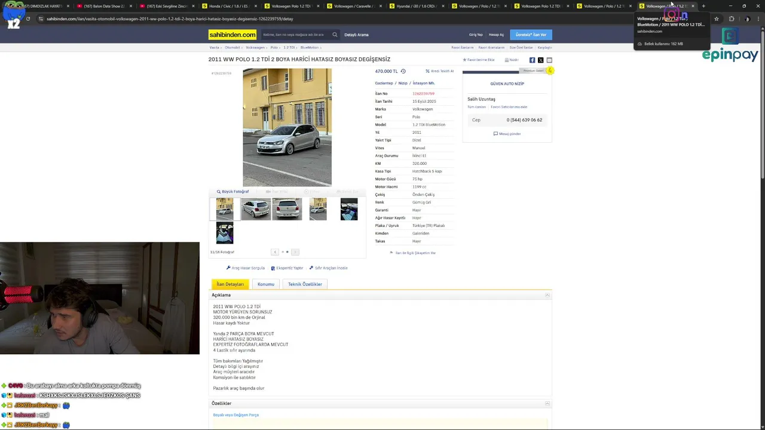
Task: Click the Ekspertiz Yaptır icon
Action: click(x=273, y=268)
